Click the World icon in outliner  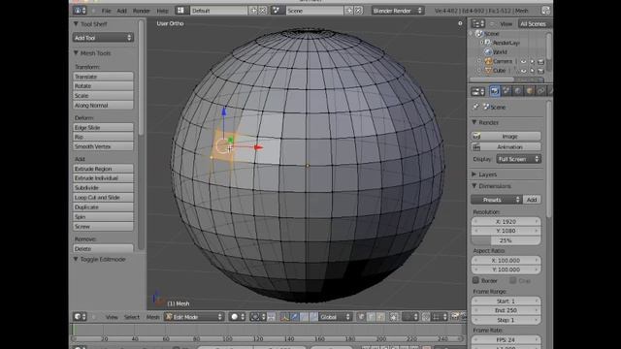(x=488, y=51)
